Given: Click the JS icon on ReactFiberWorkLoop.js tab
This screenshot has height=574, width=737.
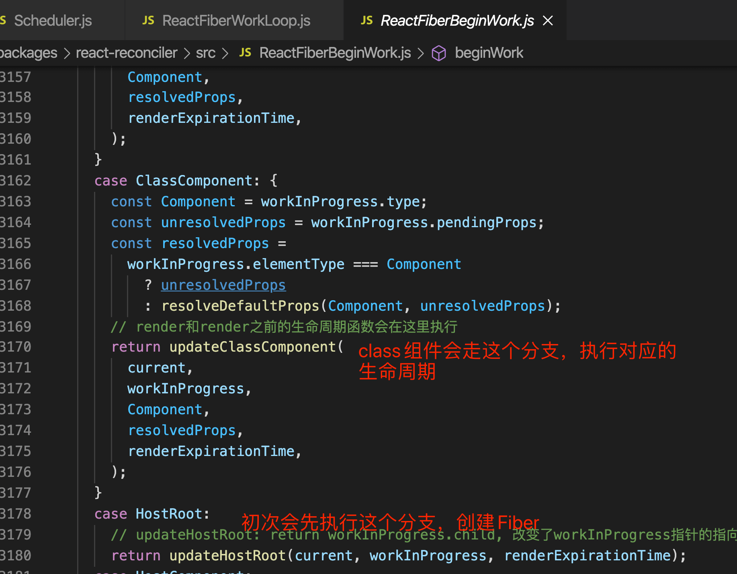Looking at the screenshot, I should point(148,20).
